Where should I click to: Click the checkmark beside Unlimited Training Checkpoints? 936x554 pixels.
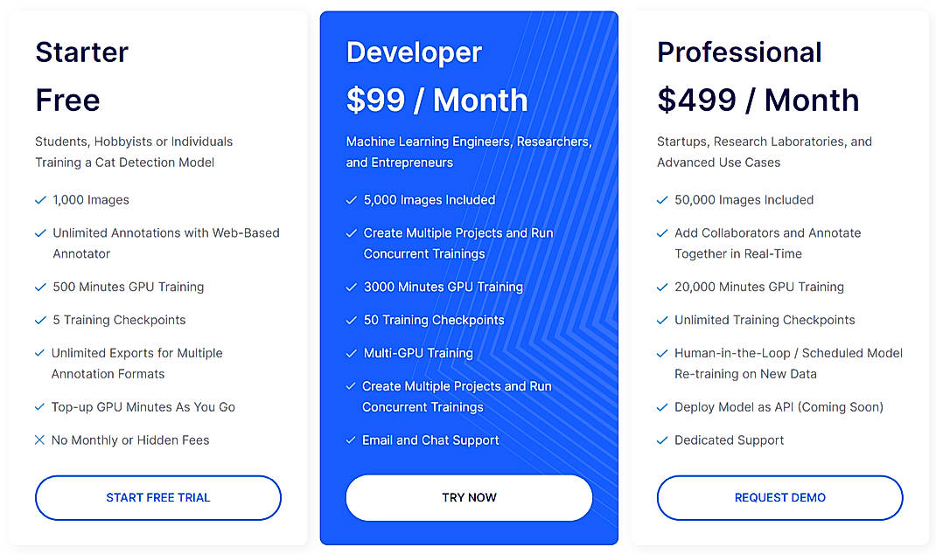(662, 320)
